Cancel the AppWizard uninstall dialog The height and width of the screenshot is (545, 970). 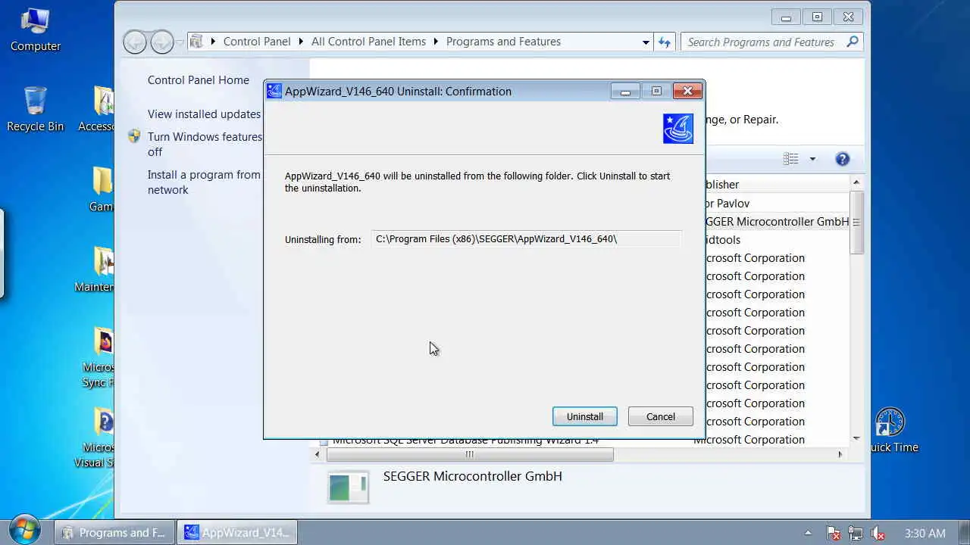point(660,416)
